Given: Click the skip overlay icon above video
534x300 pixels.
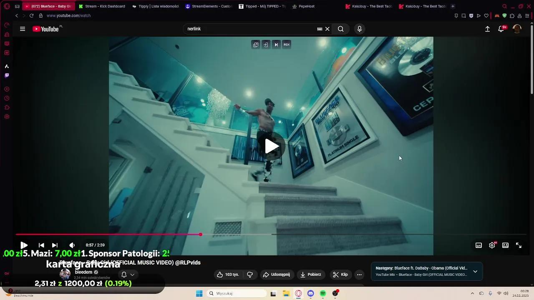Looking at the screenshot, I should tap(276, 45).
